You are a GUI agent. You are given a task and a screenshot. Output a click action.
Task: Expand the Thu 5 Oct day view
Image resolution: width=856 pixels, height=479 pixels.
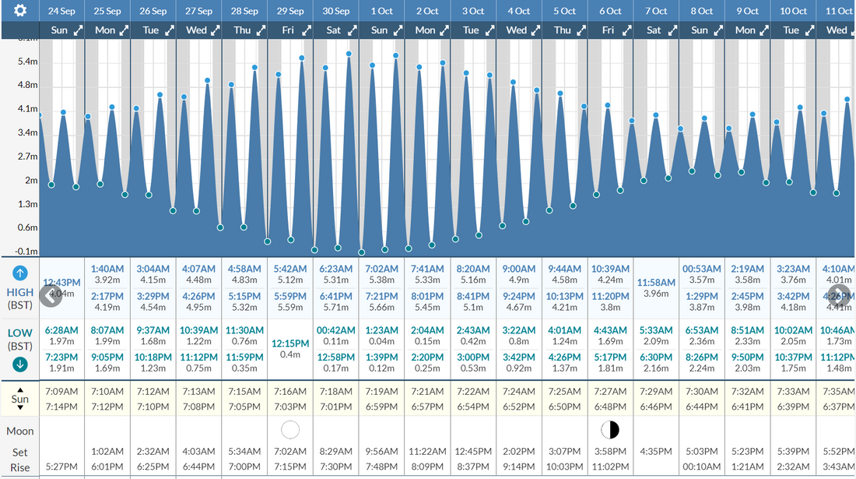pos(581,30)
